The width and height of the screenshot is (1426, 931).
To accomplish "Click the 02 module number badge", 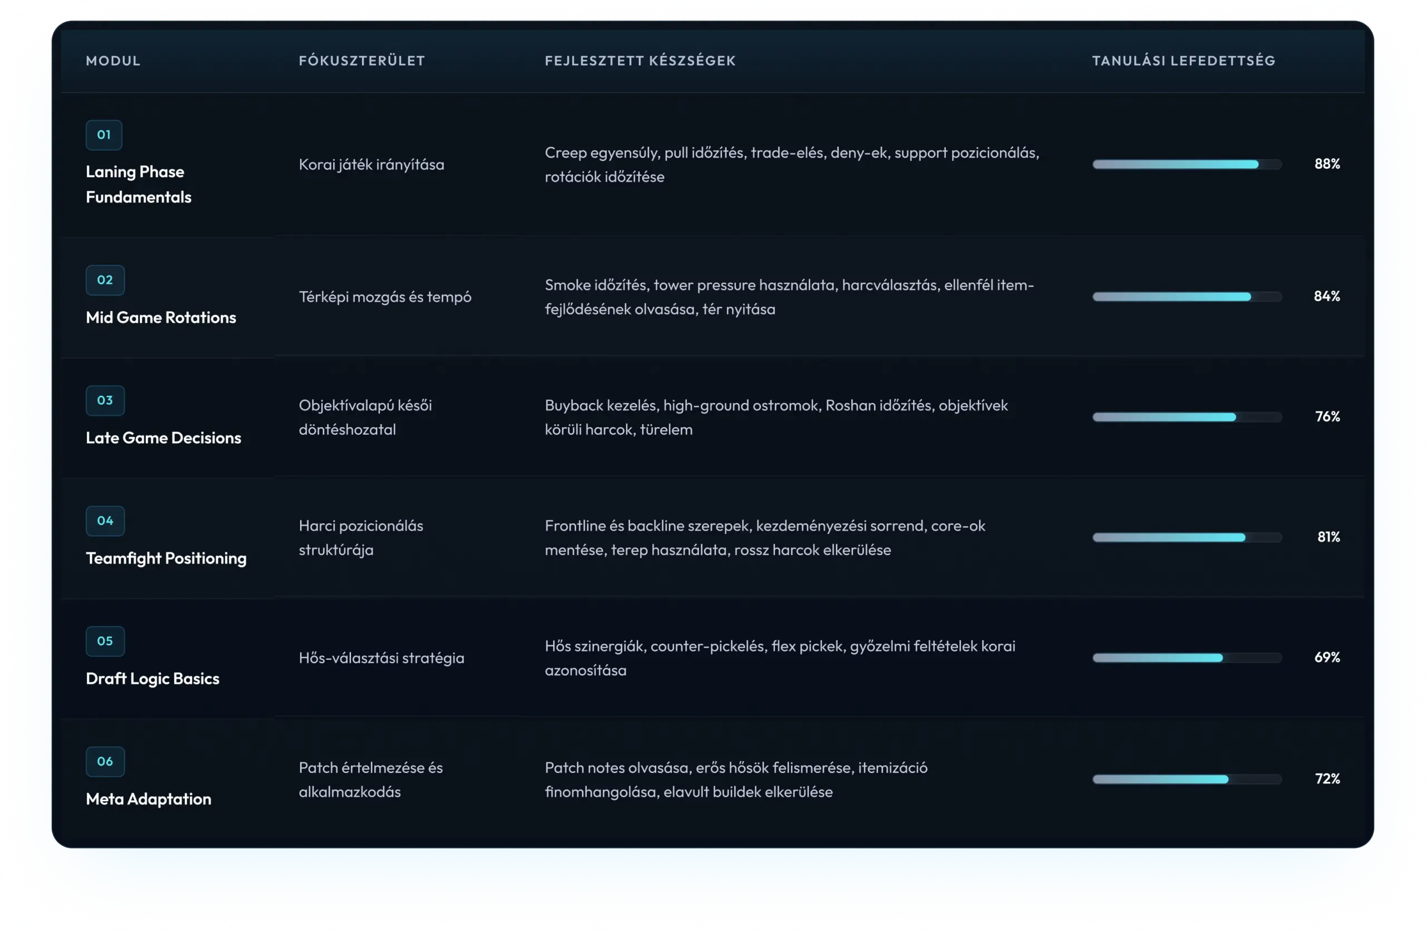I will [105, 280].
